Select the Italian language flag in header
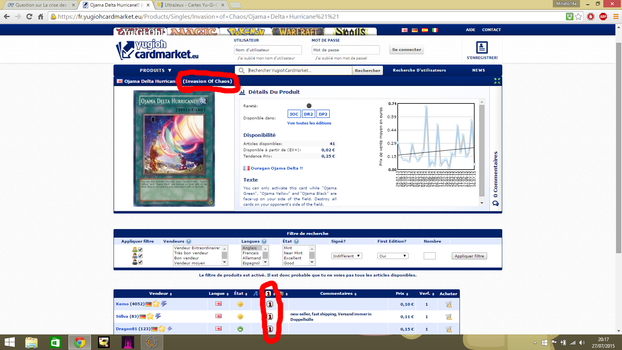Viewport: 622px width, 350px height. pos(435,30)
